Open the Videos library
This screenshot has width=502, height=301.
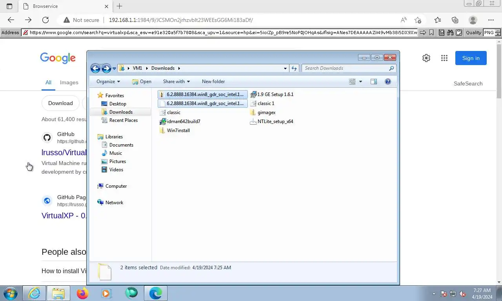click(x=116, y=170)
